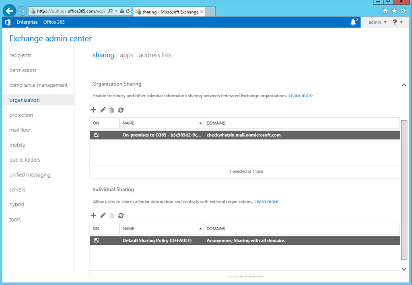Viewport: 412px width, 285px height.
Task: Open the public folders section
Action: click(x=25, y=160)
